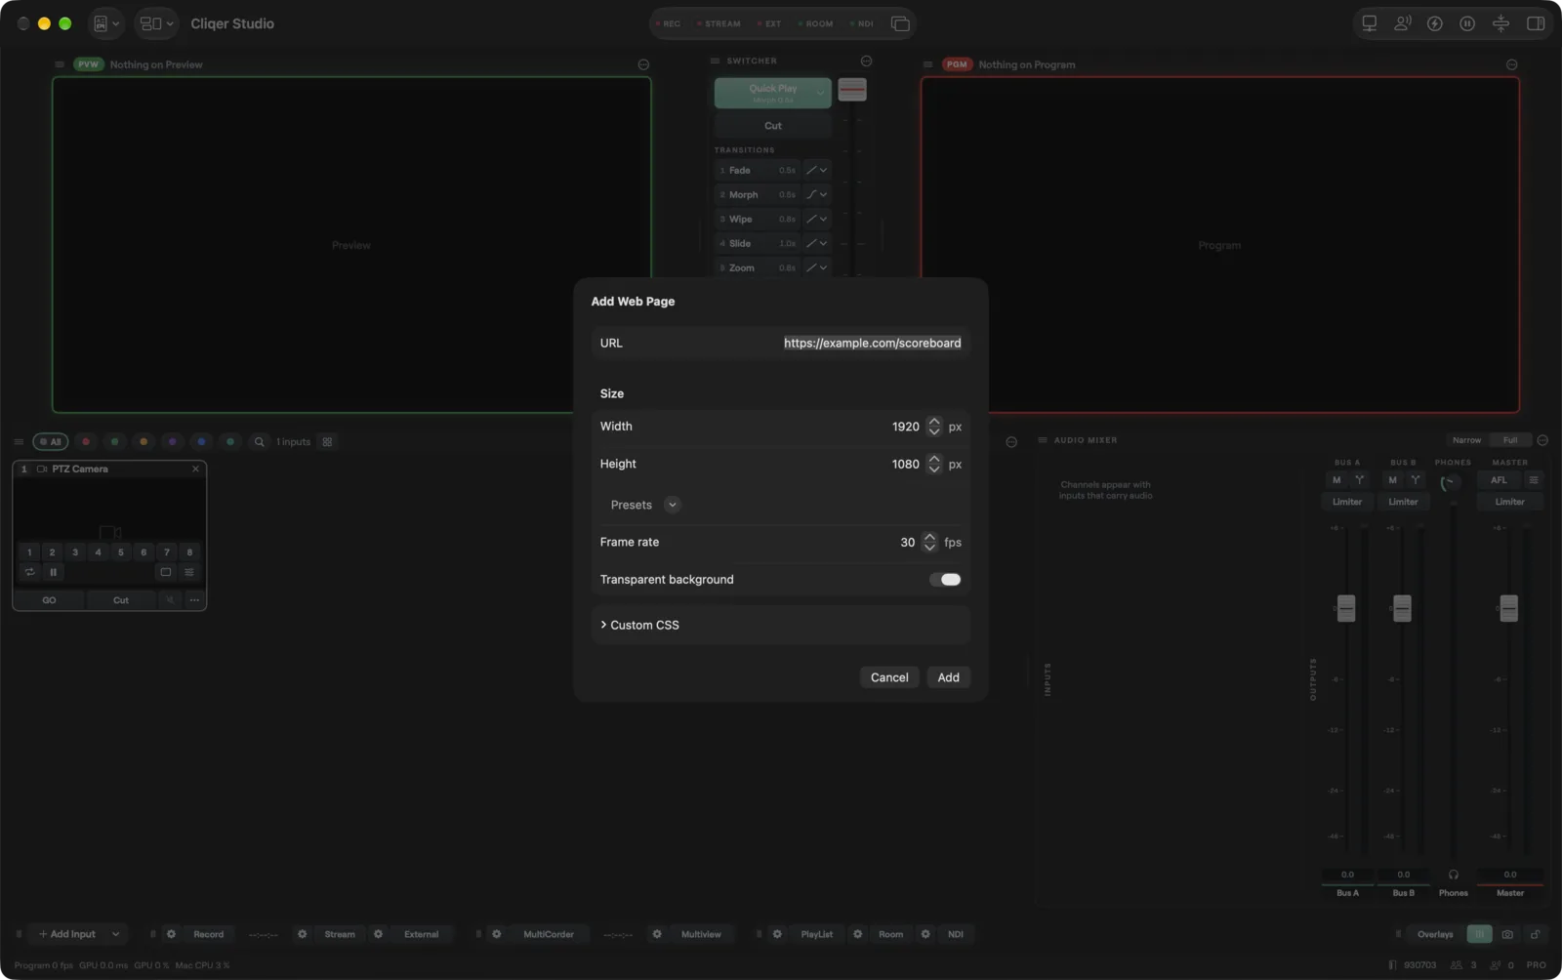Click the Cut button in the switcher
1562x980 pixels.
click(x=773, y=126)
